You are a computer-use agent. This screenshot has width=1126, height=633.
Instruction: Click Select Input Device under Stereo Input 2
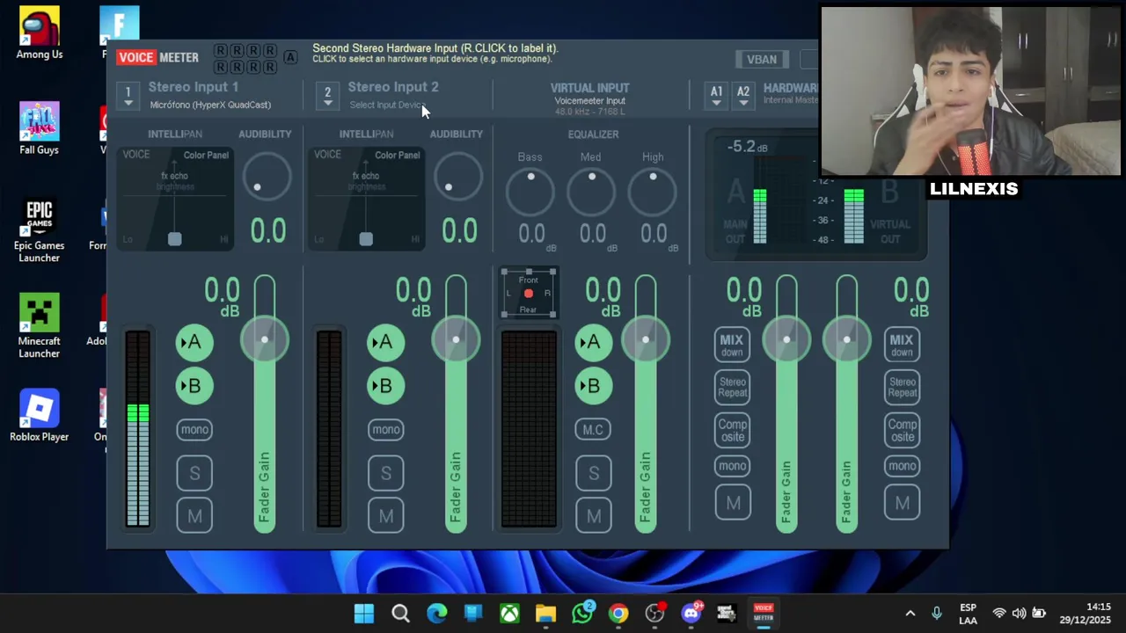[x=387, y=105]
